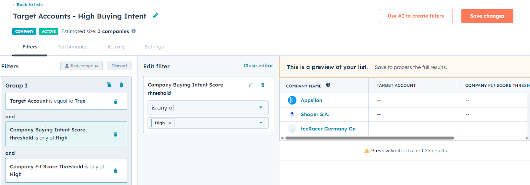Delete Group 1 using its trash icon
Viewport: 530px width, 185px height.
(121, 85)
